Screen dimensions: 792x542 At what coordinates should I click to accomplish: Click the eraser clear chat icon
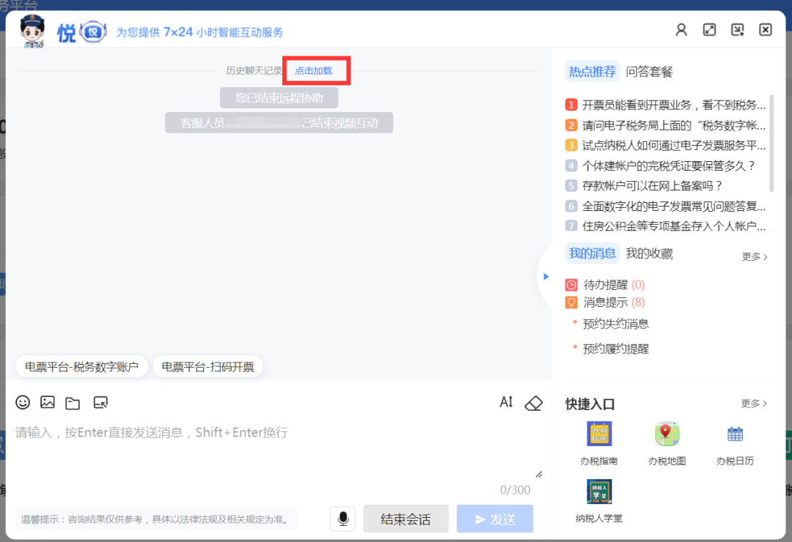pos(533,403)
